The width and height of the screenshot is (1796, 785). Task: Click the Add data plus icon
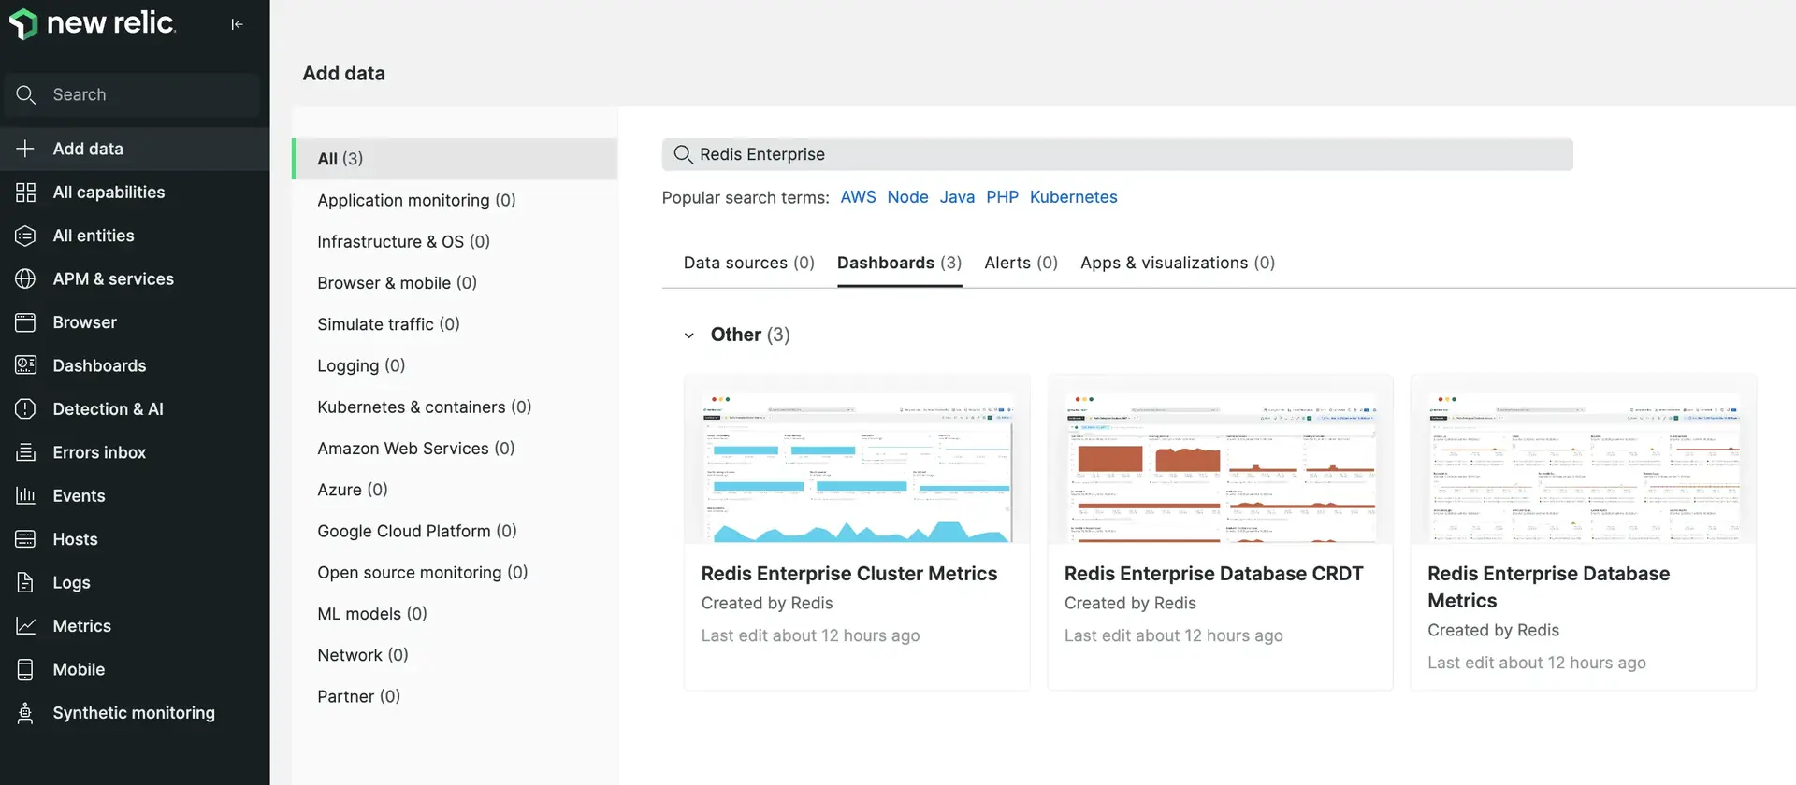(x=25, y=149)
